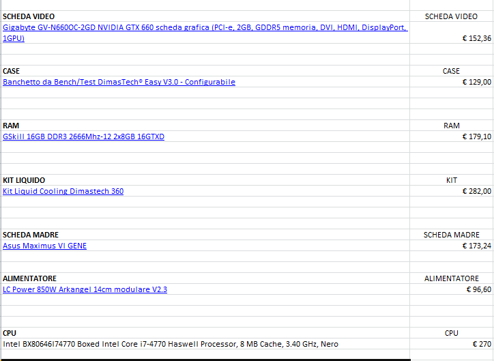
Task: Select the CPU label in the price column
Action: [x=452, y=333]
